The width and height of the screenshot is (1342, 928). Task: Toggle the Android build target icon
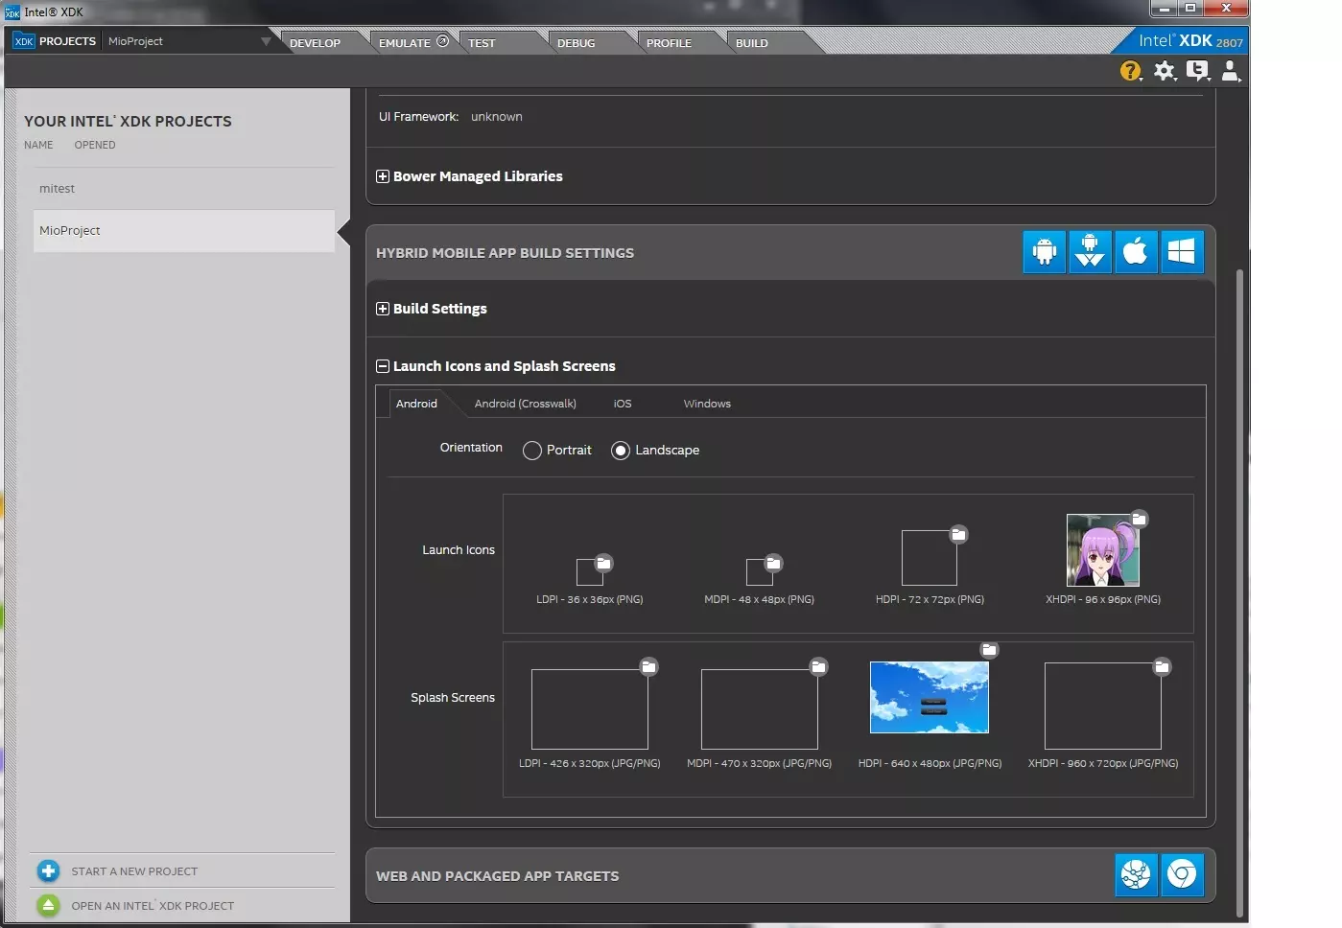click(1044, 252)
